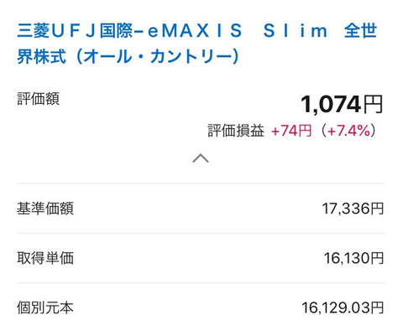Click the 三菱UFJ国際 text in title
Image resolution: width=403 pixels, height=330 pixels.
75,30
